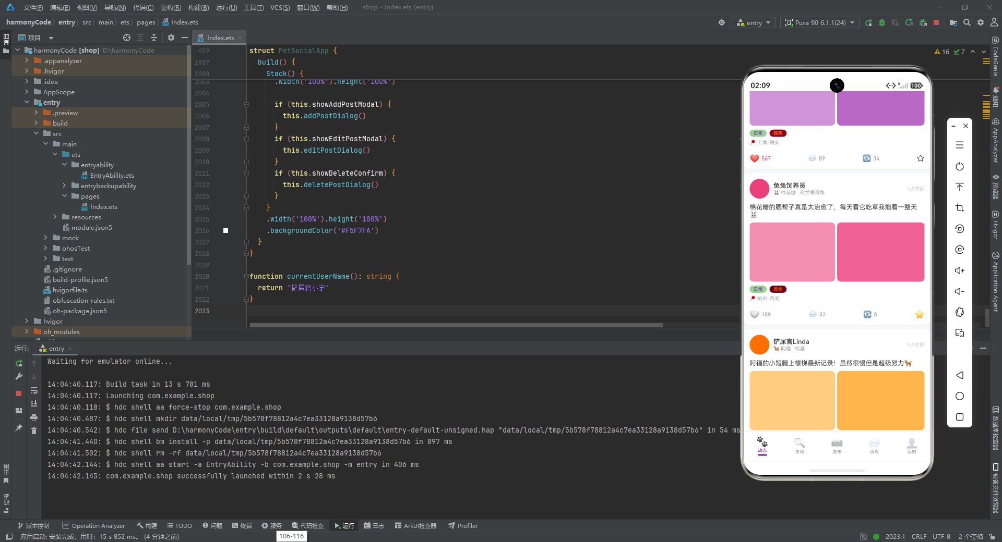Image resolution: width=1002 pixels, height=542 pixels.
Task: Open the 文件(F) menu
Action: point(33,7)
